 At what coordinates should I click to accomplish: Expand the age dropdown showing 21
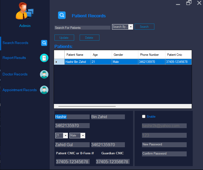pos(65,136)
